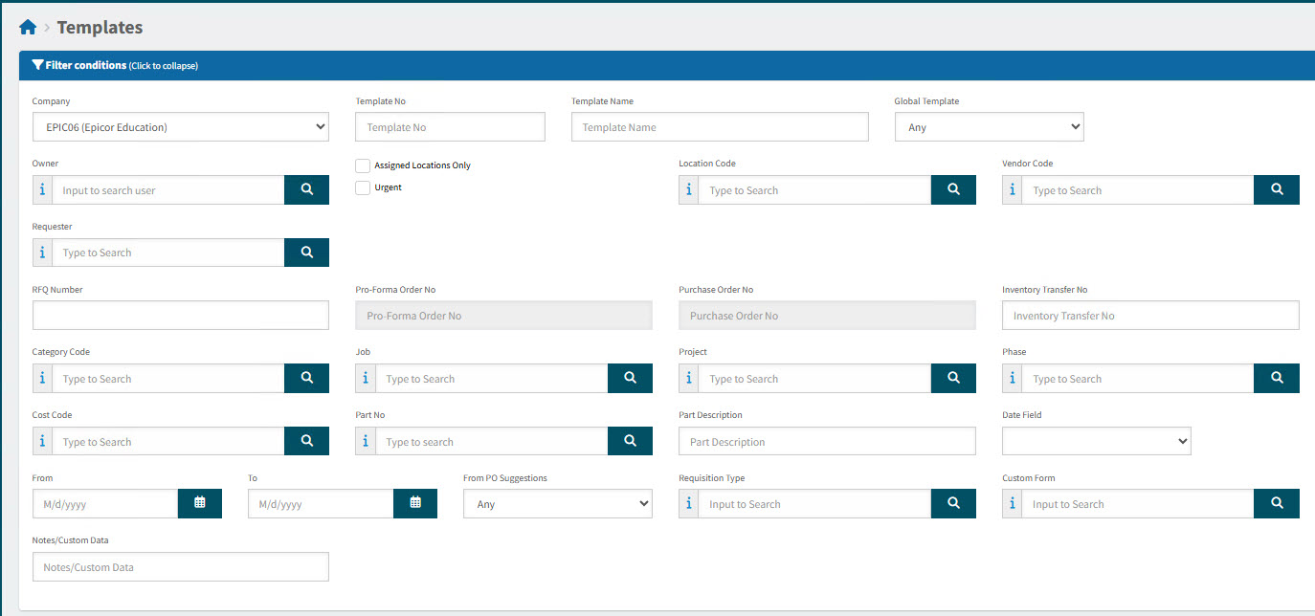
Task: Click the home icon in breadcrumb
Action: tap(27, 28)
